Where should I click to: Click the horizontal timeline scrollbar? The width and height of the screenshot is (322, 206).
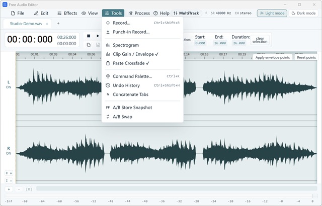tap(177, 188)
